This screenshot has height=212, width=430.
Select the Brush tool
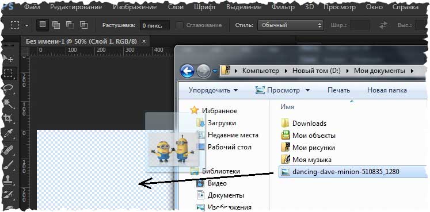pos(7,165)
